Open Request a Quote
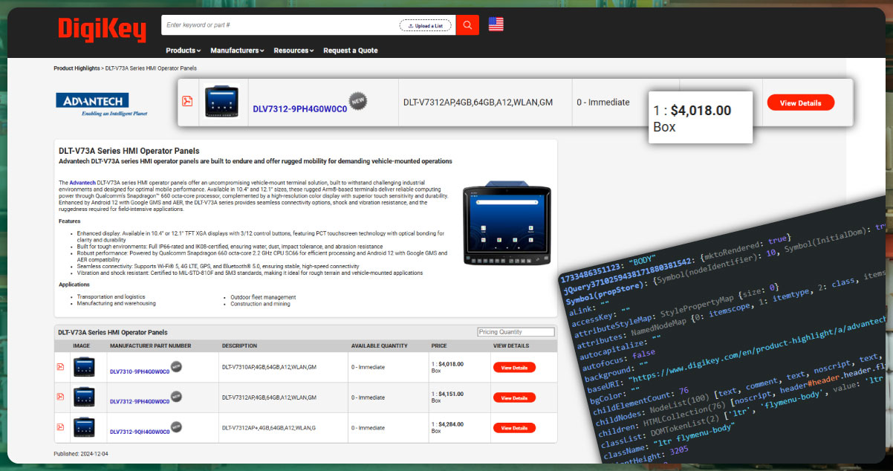 (350, 51)
